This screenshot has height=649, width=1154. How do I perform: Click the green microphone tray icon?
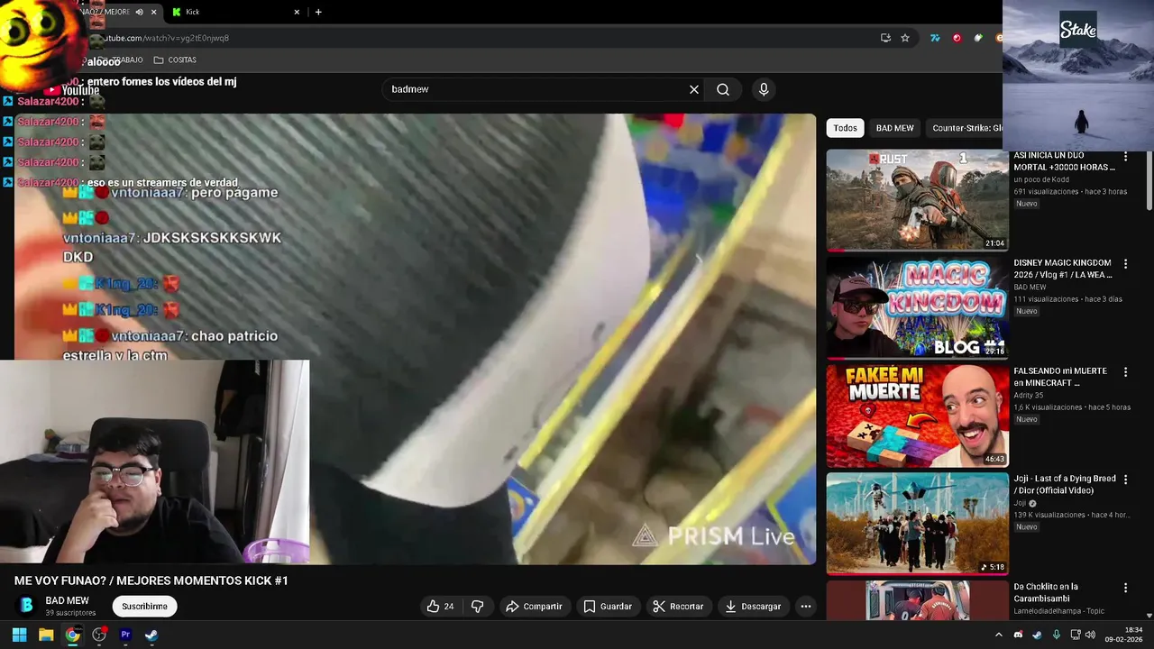coord(1056,635)
